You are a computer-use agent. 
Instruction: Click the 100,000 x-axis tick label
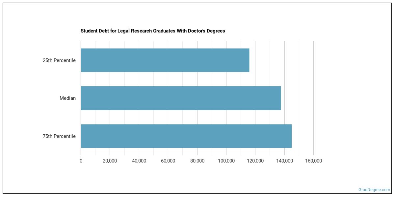226,161
